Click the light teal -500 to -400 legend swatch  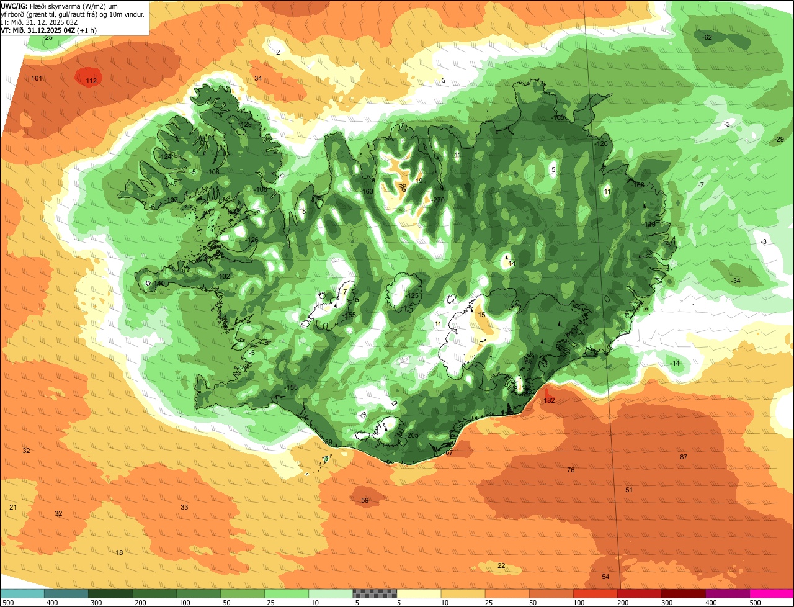click(x=22, y=593)
